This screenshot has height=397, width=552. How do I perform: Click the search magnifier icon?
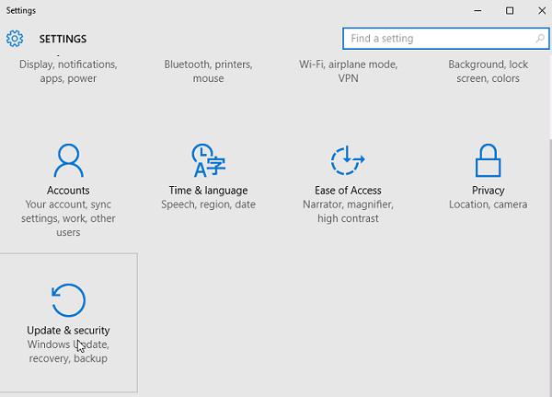(x=540, y=38)
